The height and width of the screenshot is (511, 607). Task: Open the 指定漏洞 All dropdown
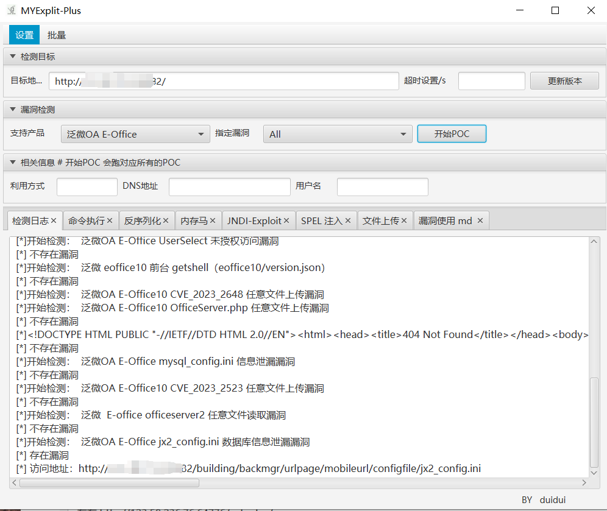(x=338, y=134)
